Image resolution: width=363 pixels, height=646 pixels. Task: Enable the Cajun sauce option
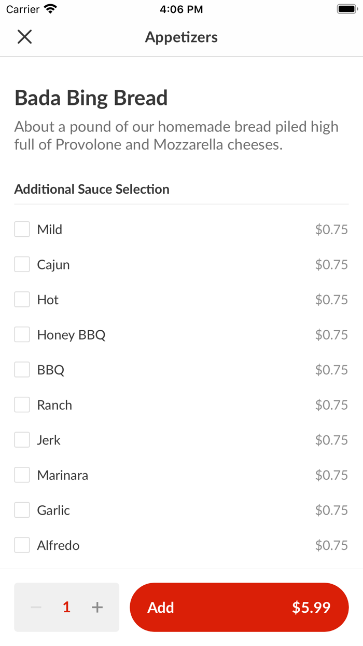click(x=22, y=264)
